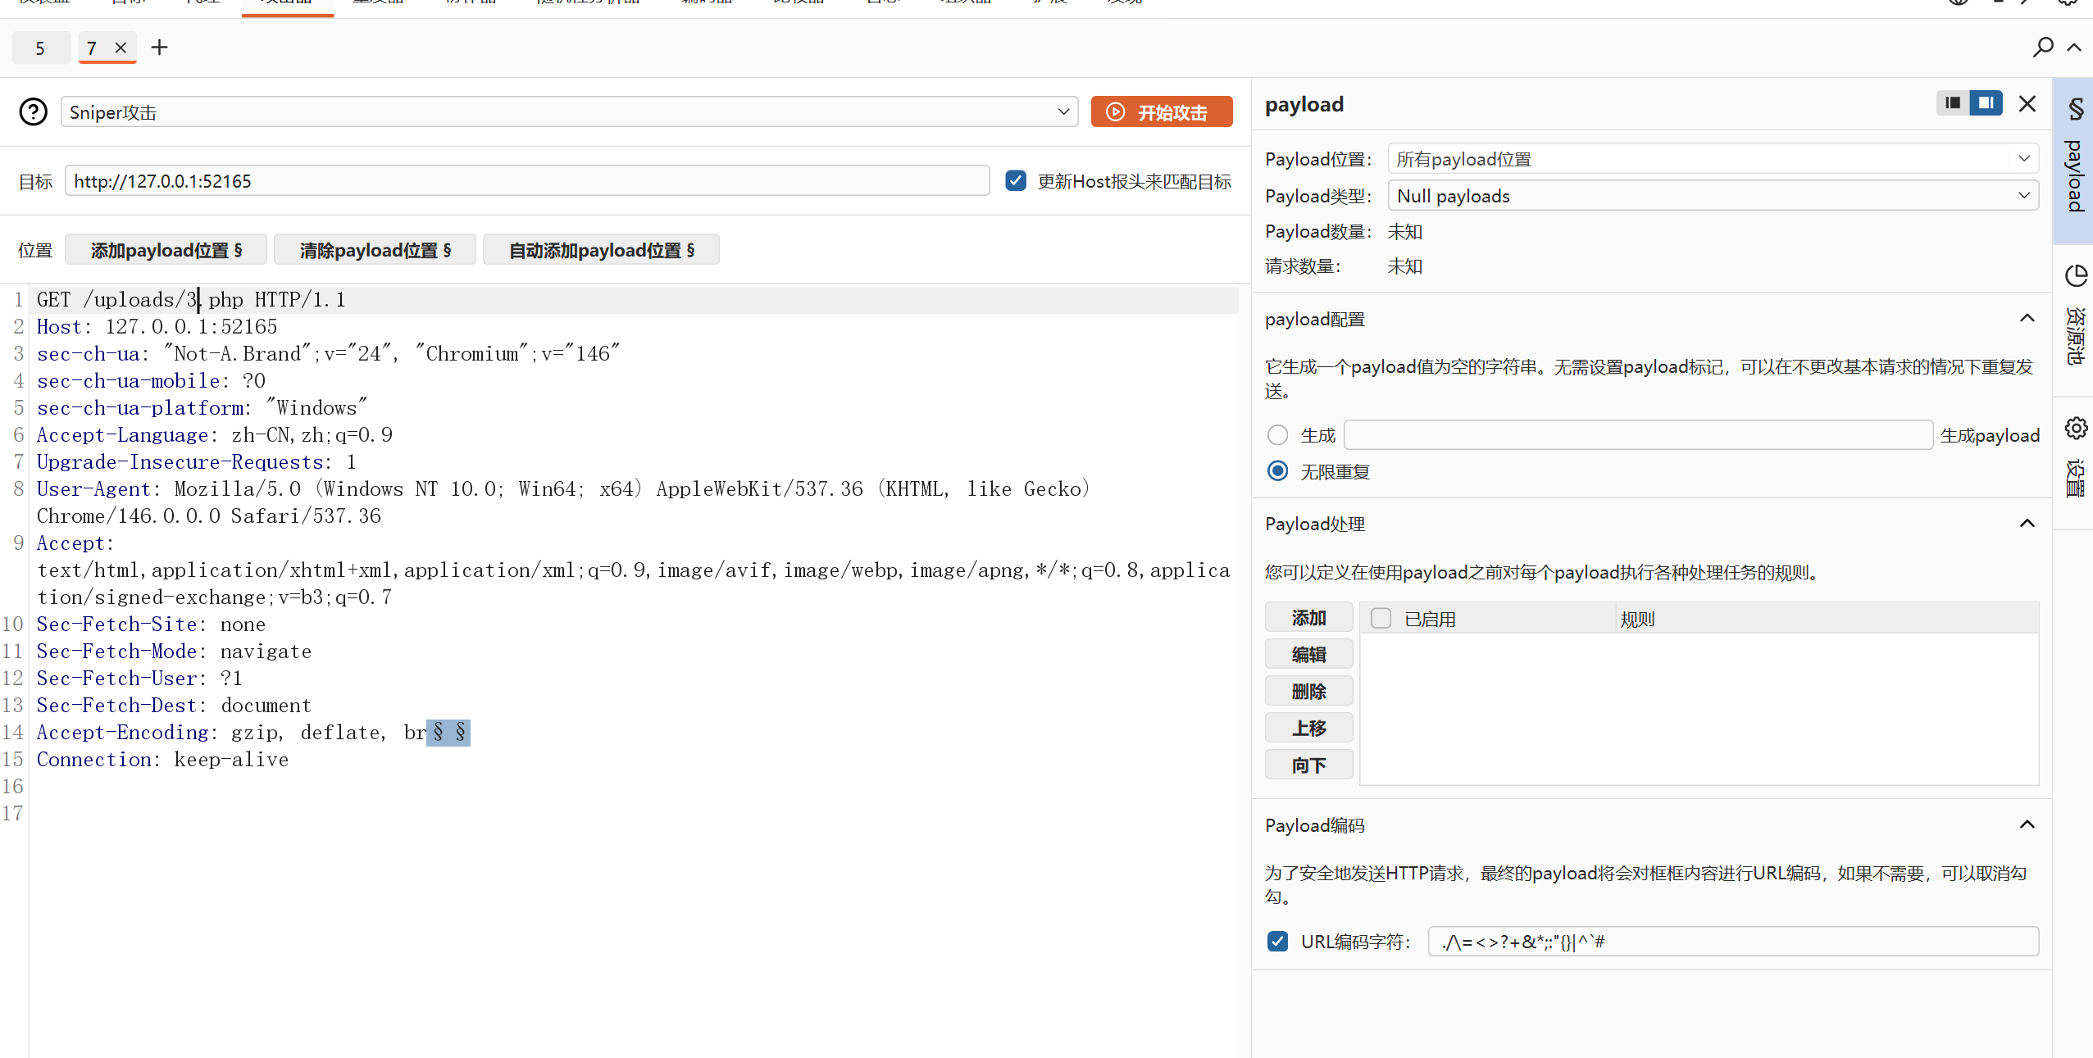Close tab 7 with the X icon
2093x1058 pixels.
(x=121, y=48)
